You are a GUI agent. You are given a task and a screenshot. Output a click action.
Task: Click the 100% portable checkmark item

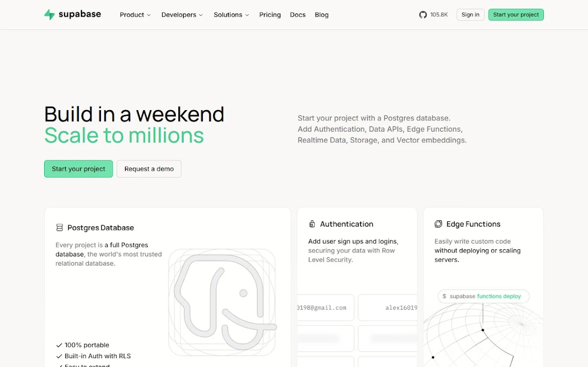coord(82,345)
